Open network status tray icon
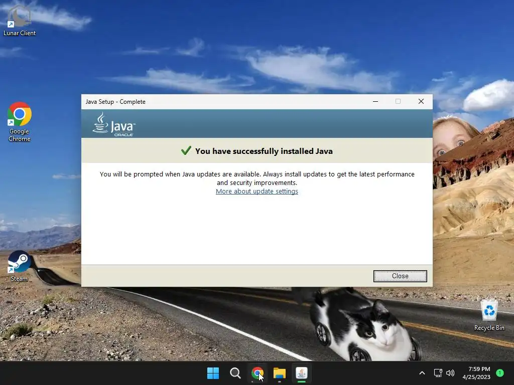The height and width of the screenshot is (385, 514). tap(438, 373)
